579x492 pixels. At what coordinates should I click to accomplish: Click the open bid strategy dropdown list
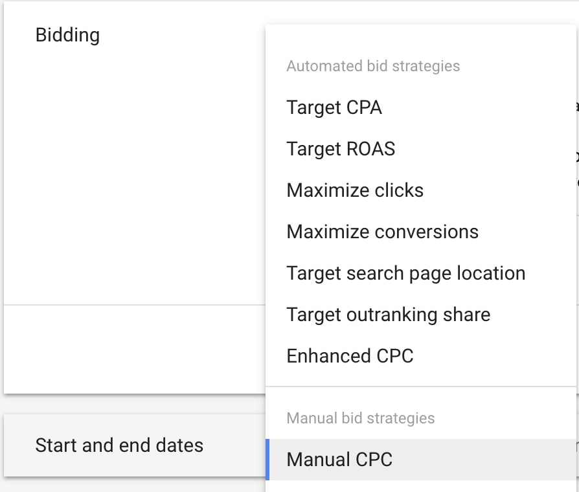click(421, 259)
